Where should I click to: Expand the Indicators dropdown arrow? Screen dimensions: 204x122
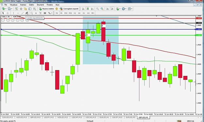(120, 9)
